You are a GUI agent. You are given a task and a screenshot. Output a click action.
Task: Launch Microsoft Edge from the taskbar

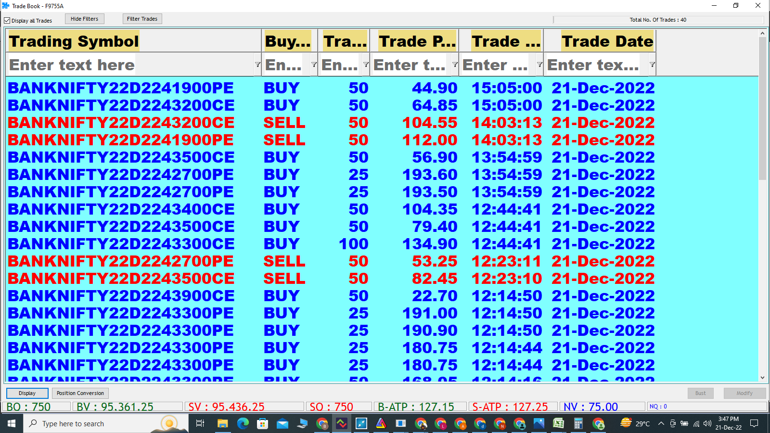(243, 423)
